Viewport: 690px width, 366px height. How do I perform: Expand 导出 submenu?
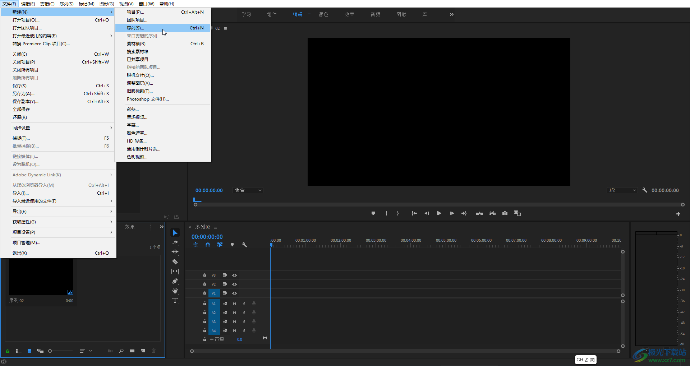(58, 211)
